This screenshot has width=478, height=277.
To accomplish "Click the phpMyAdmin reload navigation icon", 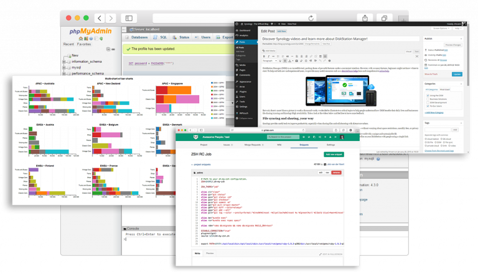I will (x=101, y=39).
